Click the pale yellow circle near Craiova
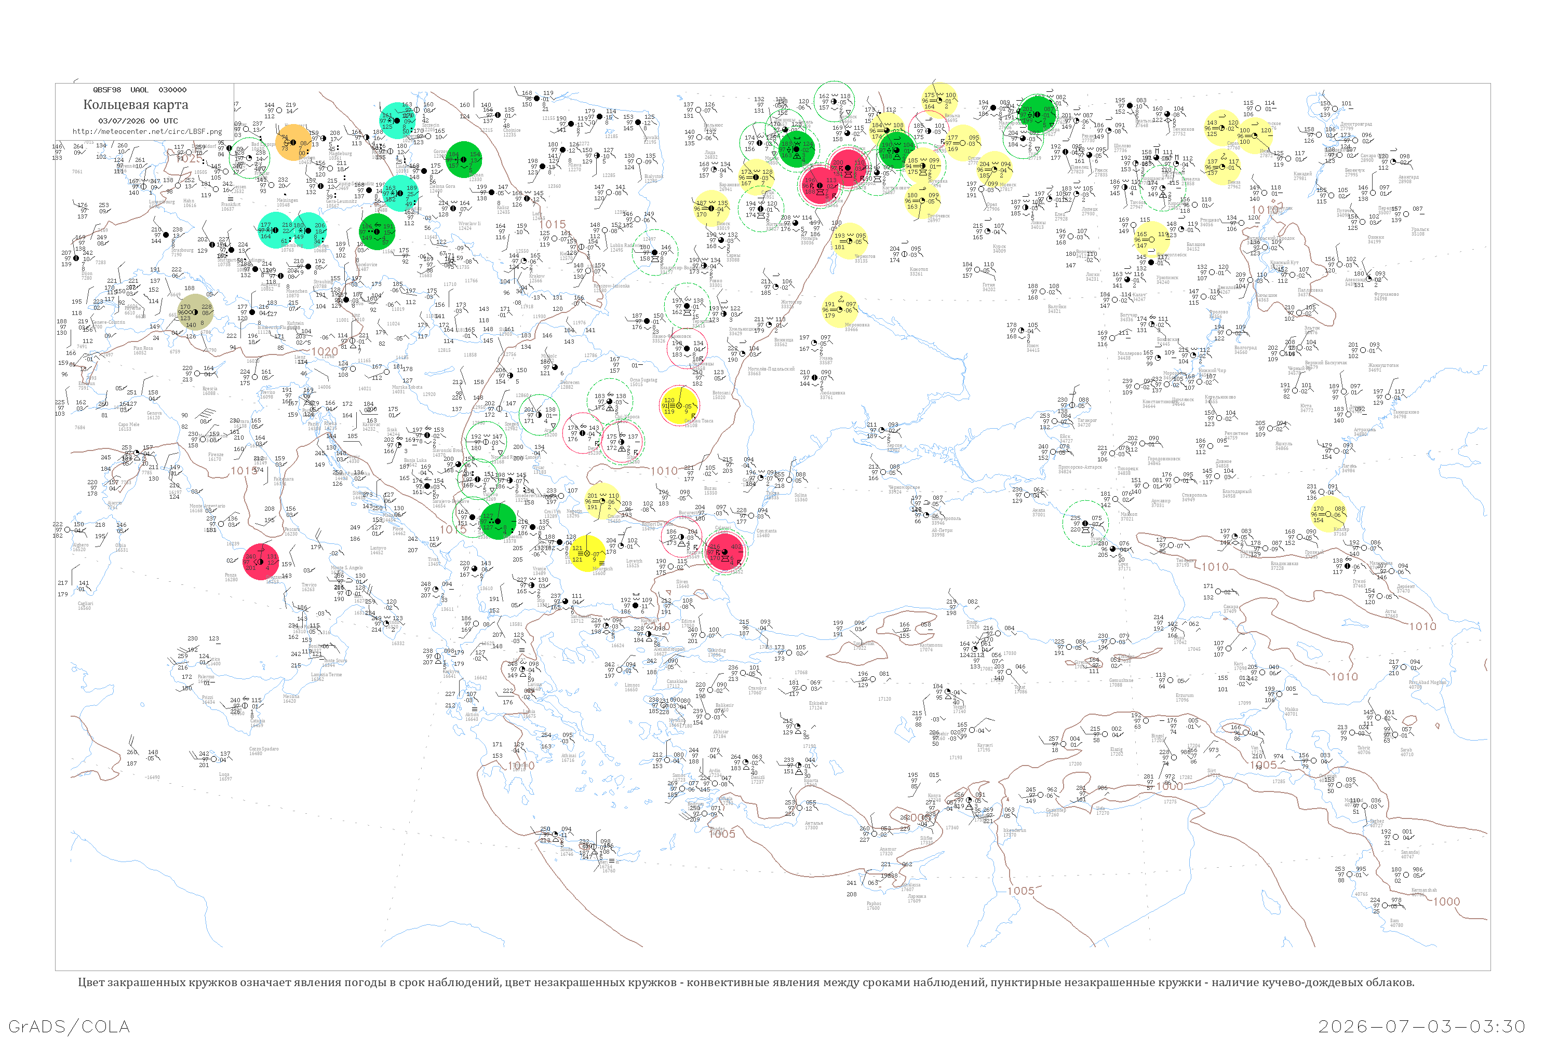The height and width of the screenshot is (1038, 1558). [x=602, y=501]
